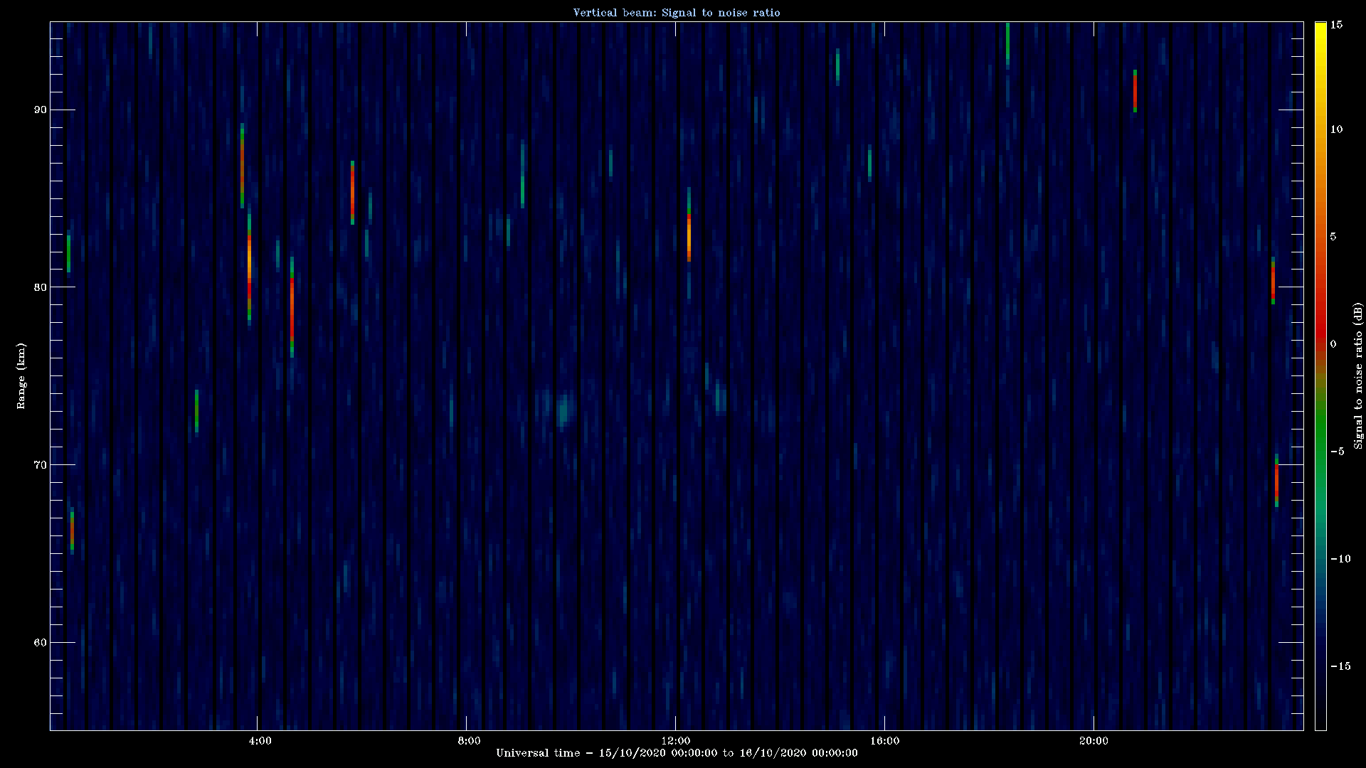The height and width of the screenshot is (768, 1366).
Task: Pick the yellow 15 dB end of the colorbar
Action: pyautogui.click(x=1320, y=27)
